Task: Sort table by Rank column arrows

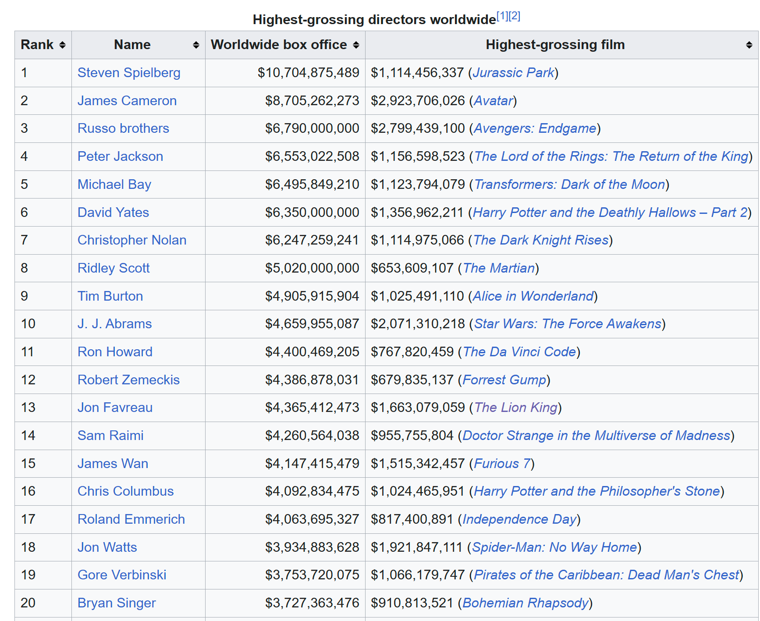Action: pyautogui.click(x=62, y=45)
